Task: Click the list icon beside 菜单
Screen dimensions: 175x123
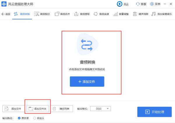Action: click(152, 4)
